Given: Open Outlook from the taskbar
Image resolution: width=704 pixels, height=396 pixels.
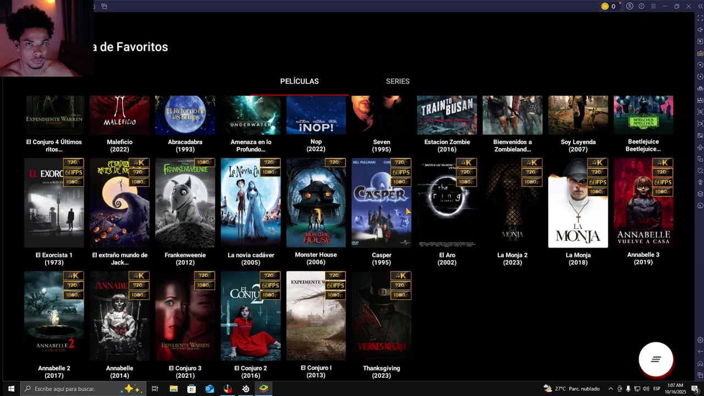Looking at the screenshot, I should pyautogui.click(x=210, y=389).
